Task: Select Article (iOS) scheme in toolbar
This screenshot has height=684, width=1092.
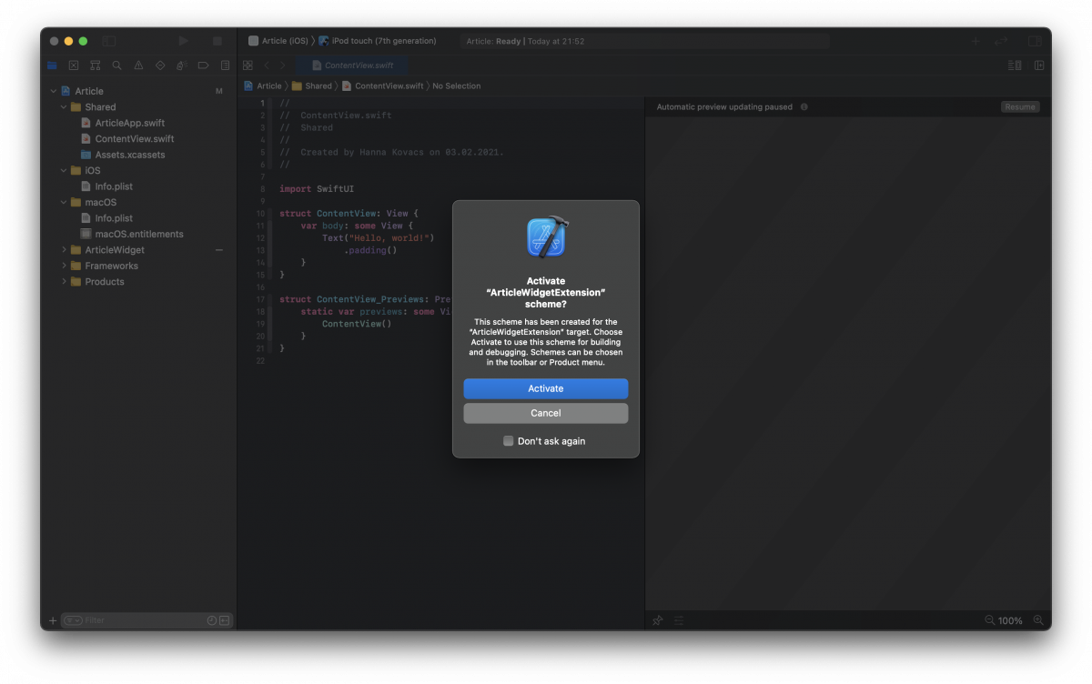Action: [284, 41]
